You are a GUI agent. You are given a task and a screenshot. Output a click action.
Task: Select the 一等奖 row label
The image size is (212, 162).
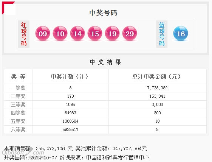pyautogui.click(x=18, y=88)
